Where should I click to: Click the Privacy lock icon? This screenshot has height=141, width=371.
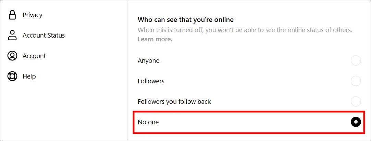(12, 15)
